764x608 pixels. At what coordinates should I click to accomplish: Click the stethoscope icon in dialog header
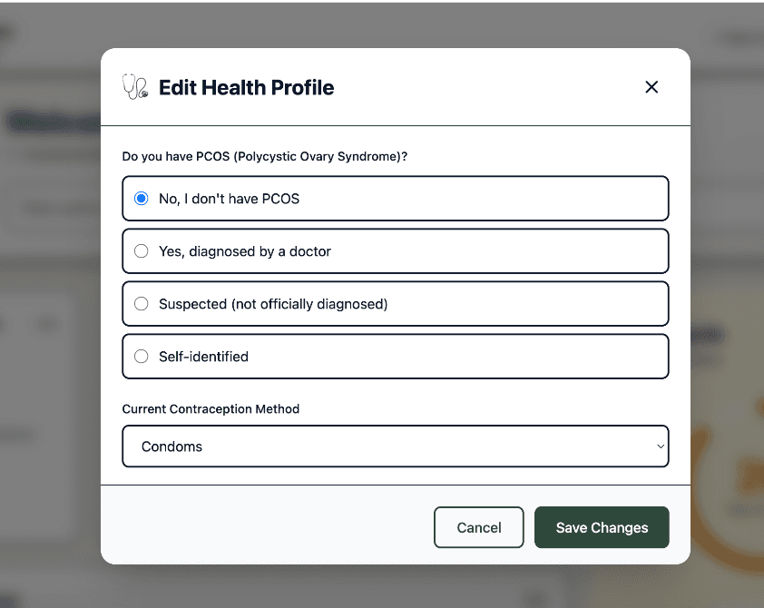pos(134,87)
